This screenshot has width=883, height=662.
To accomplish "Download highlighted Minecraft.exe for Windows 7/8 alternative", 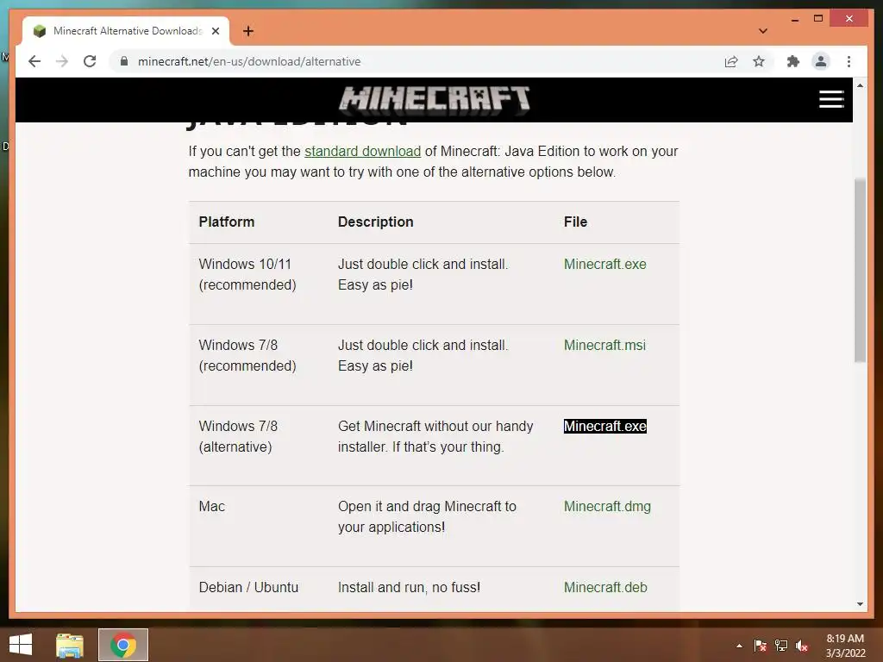I will coord(604,426).
